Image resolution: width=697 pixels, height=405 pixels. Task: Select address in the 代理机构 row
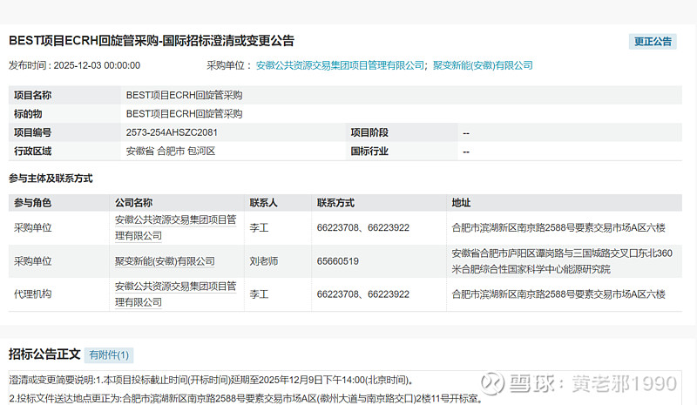(558, 294)
